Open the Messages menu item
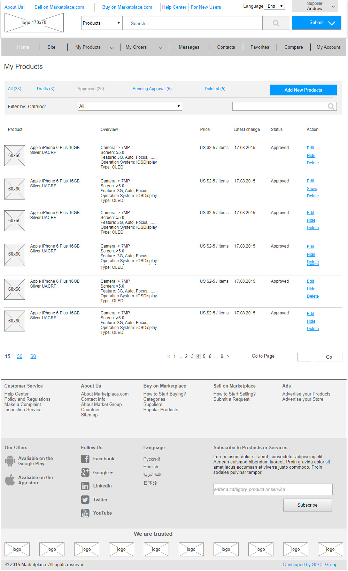The height and width of the screenshot is (571, 348). (x=189, y=47)
